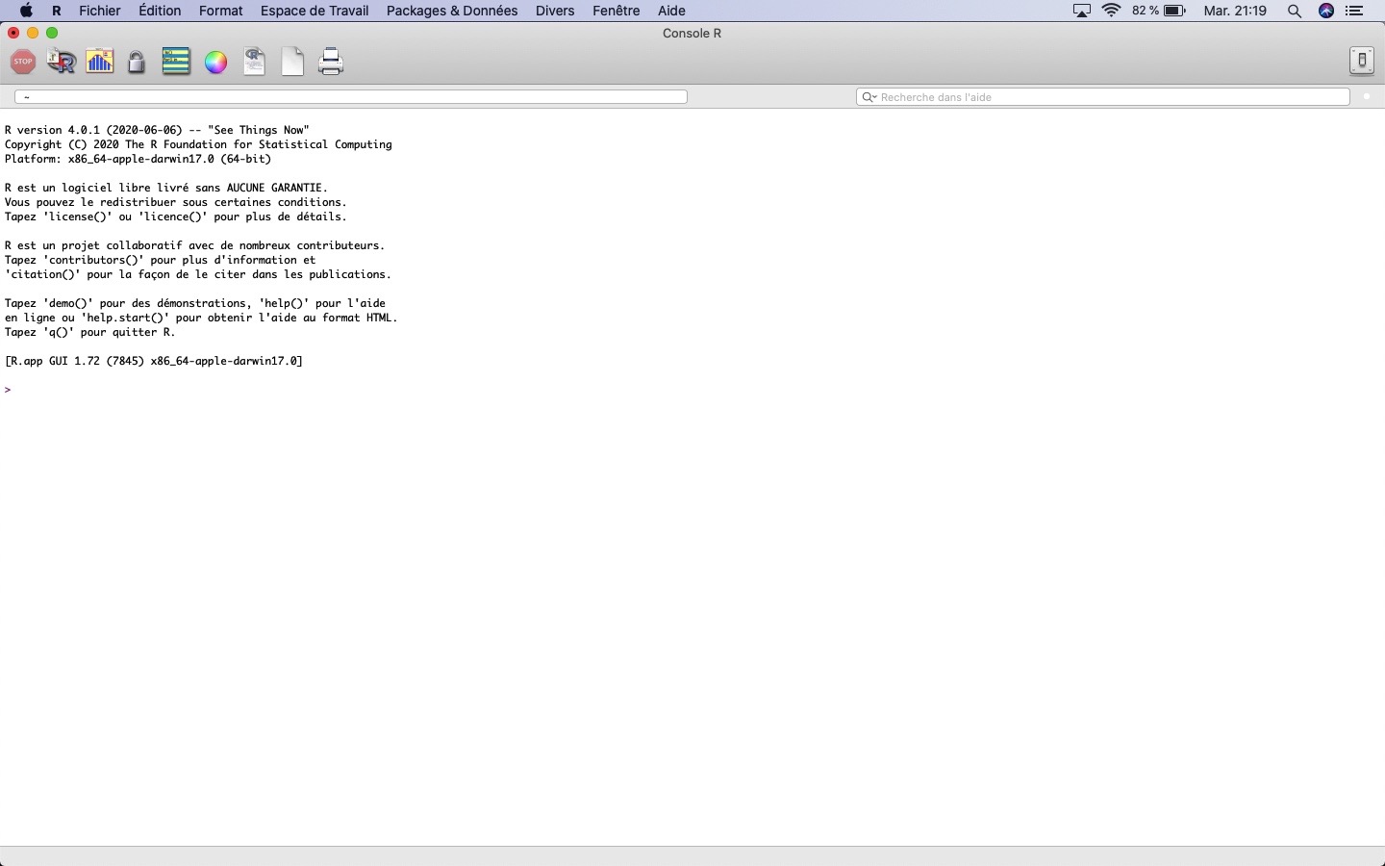This screenshot has height=866, width=1385.
Task: Show the history panel striped icon
Action: click(x=176, y=62)
